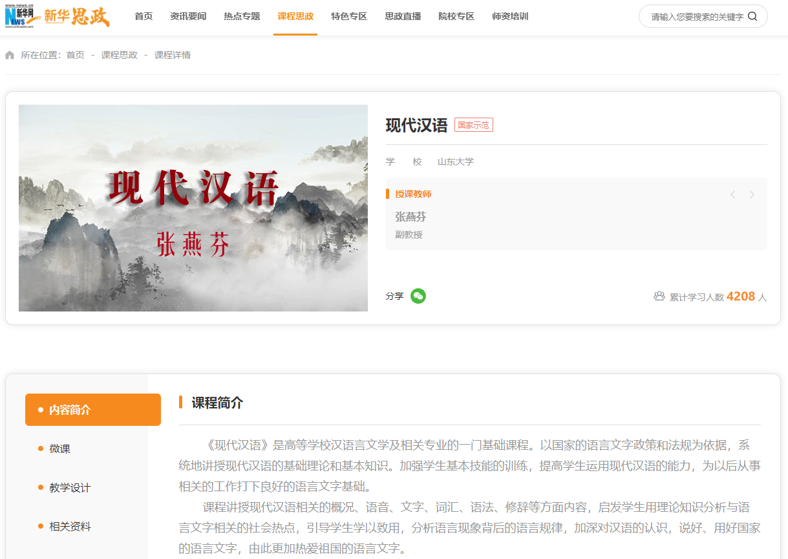Click the 现代汉语 course cover image
This screenshot has width=788, height=559.
click(x=193, y=208)
